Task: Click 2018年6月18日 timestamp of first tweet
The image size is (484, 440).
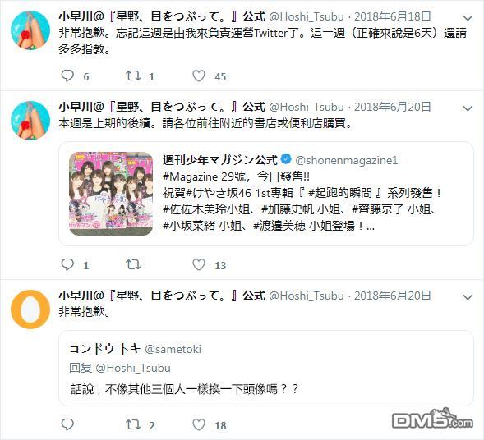Action: click(392, 16)
